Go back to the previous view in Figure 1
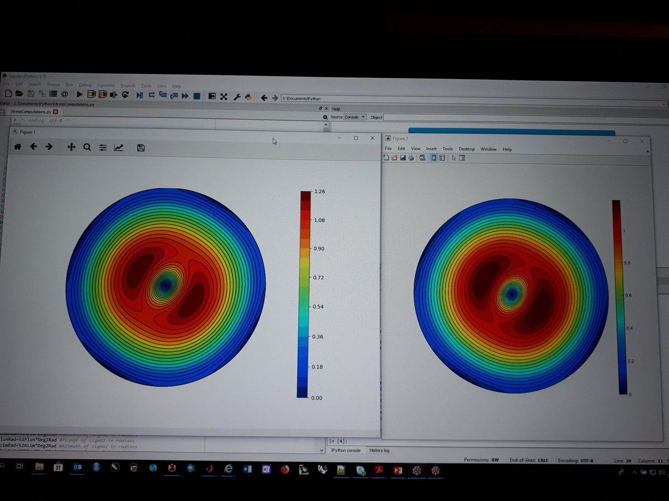 33,146
